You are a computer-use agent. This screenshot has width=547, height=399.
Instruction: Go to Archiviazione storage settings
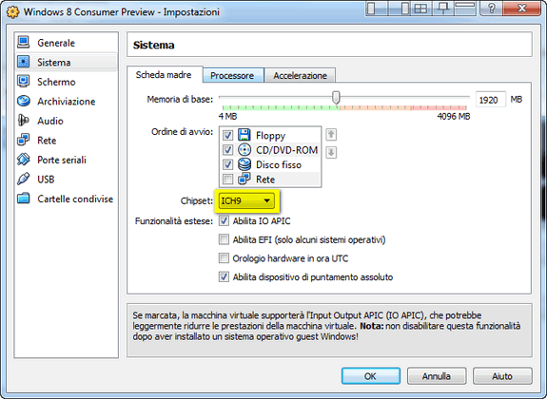(66, 101)
